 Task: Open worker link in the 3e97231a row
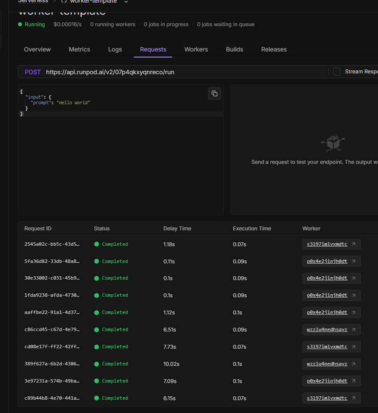(331, 381)
